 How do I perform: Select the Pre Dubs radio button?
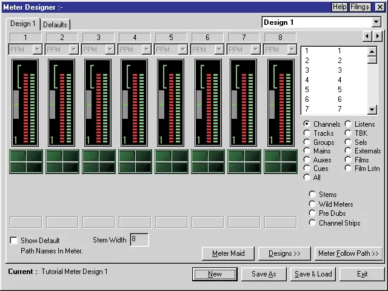[x=312, y=213]
